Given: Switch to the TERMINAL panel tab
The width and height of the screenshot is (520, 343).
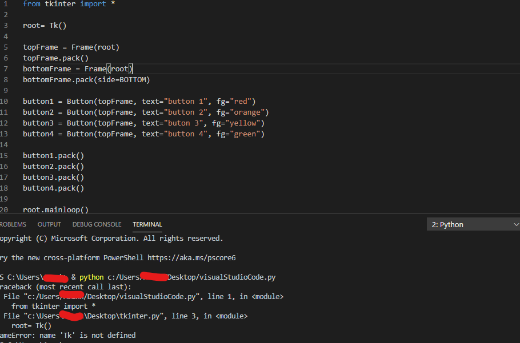Looking at the screenshot, I should click(147, 224).
